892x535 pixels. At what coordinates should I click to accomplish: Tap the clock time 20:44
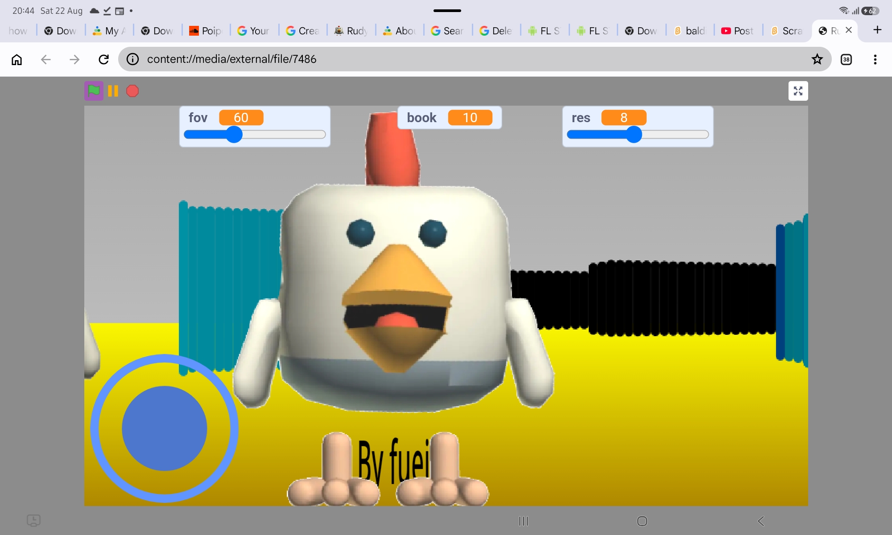23,11
